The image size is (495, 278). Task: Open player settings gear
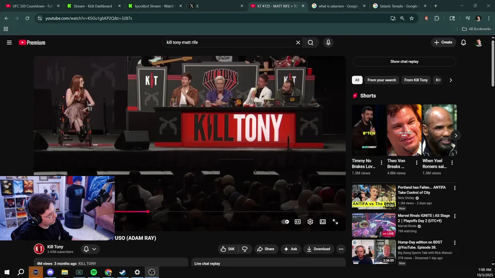click(x=310, y=222)
